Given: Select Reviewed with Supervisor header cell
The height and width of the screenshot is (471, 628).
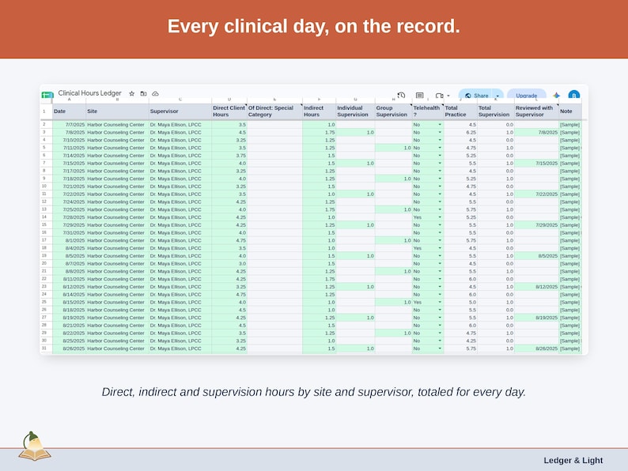Looking at the screenshot, I should coord(536,111).
